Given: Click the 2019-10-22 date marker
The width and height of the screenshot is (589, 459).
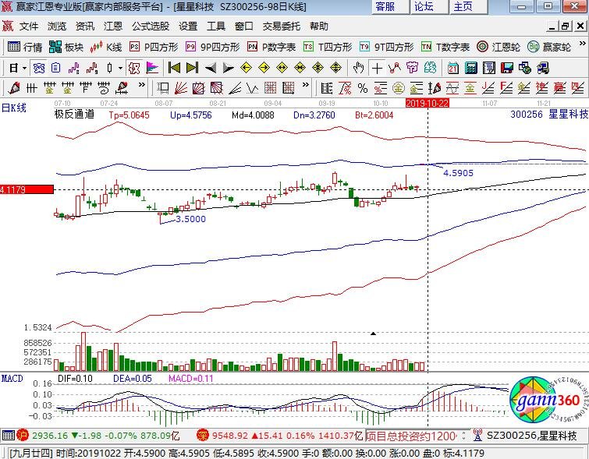Looking at the screenshot, I should pyautogui.click(x=428, y=103).
